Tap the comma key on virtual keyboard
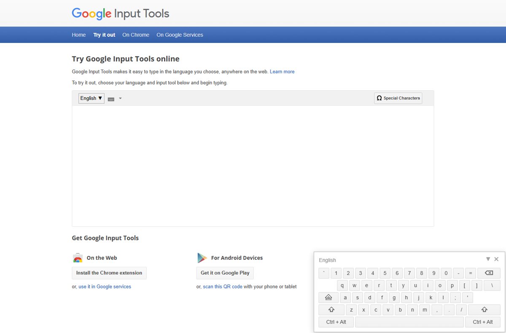Image resolution: width=506 pixels, height=333 pixels. tap(437, 310)
